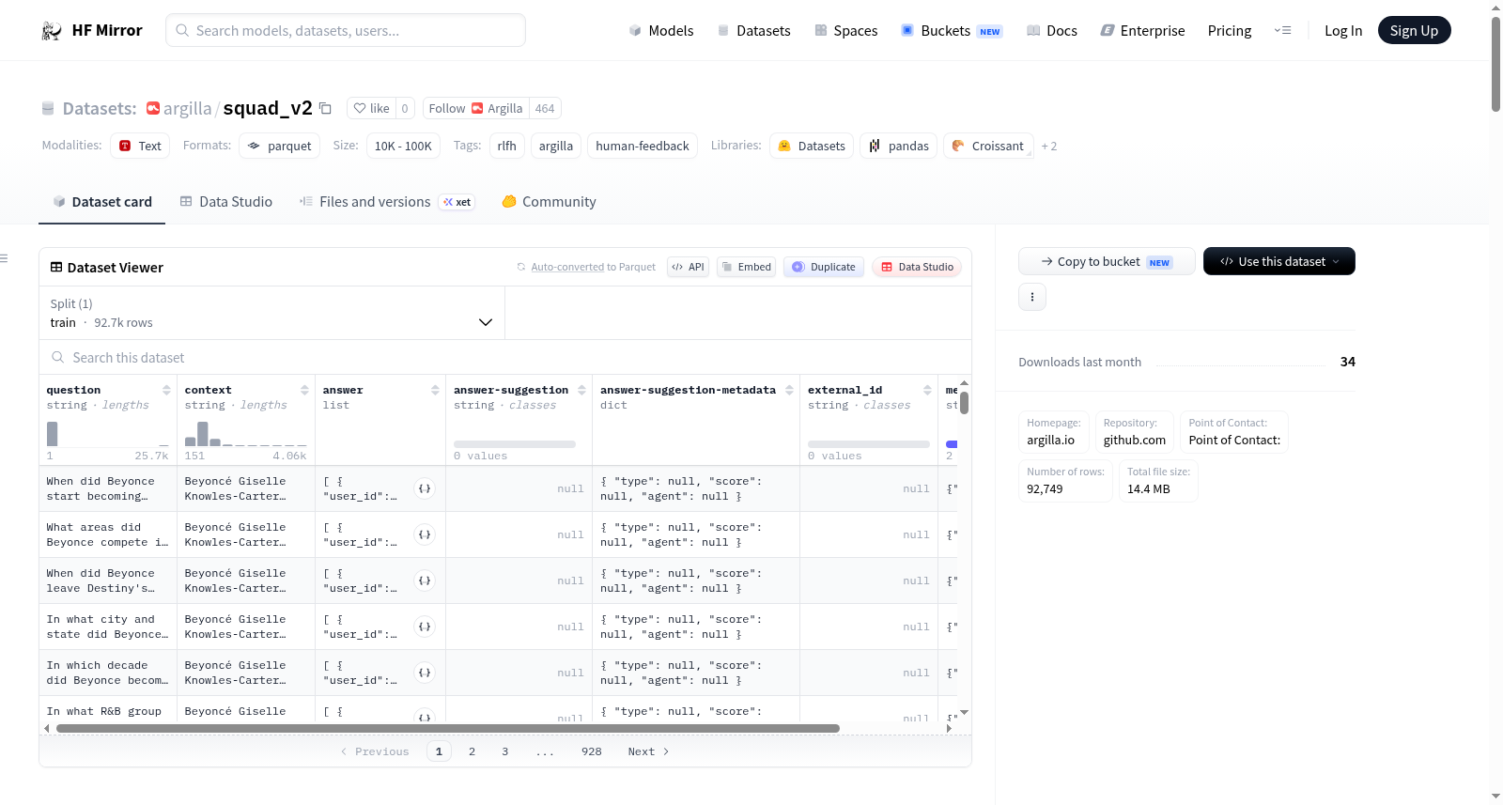Select the Croissant library tag
Screen dimensions: 1503x805
point(988,146)
